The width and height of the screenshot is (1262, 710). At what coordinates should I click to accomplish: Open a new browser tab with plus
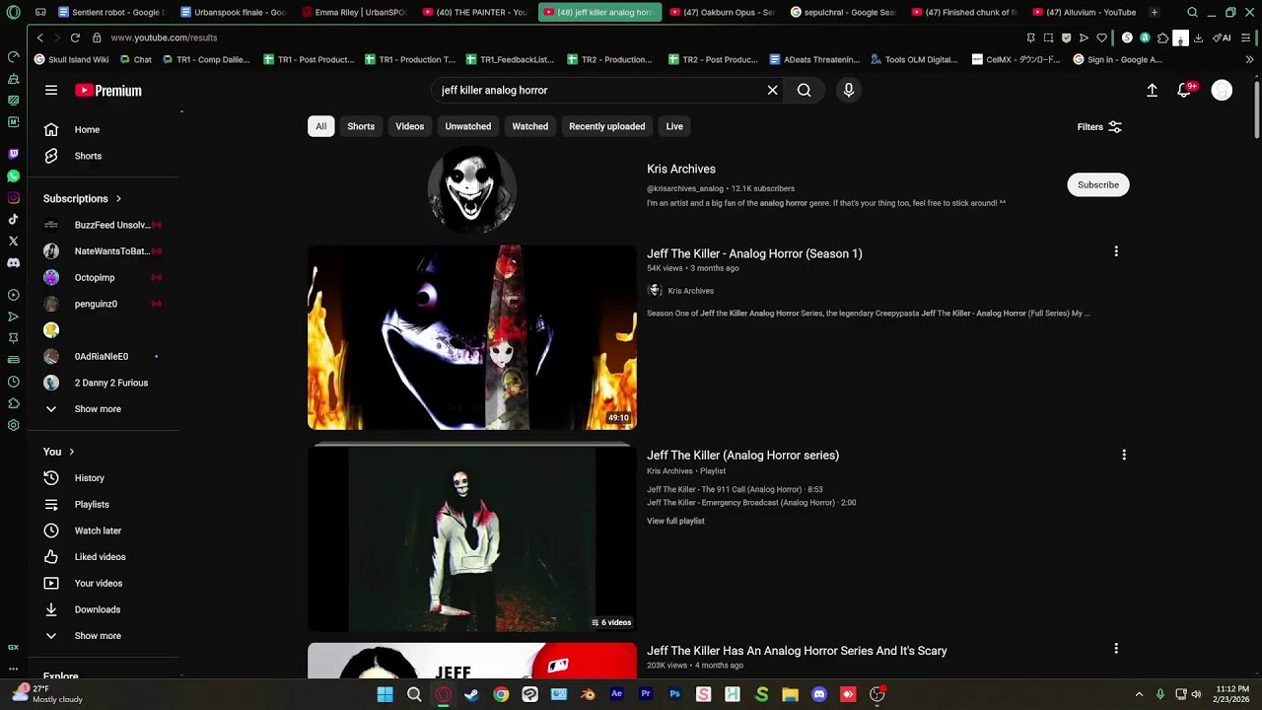click(x=1155, y=12)
